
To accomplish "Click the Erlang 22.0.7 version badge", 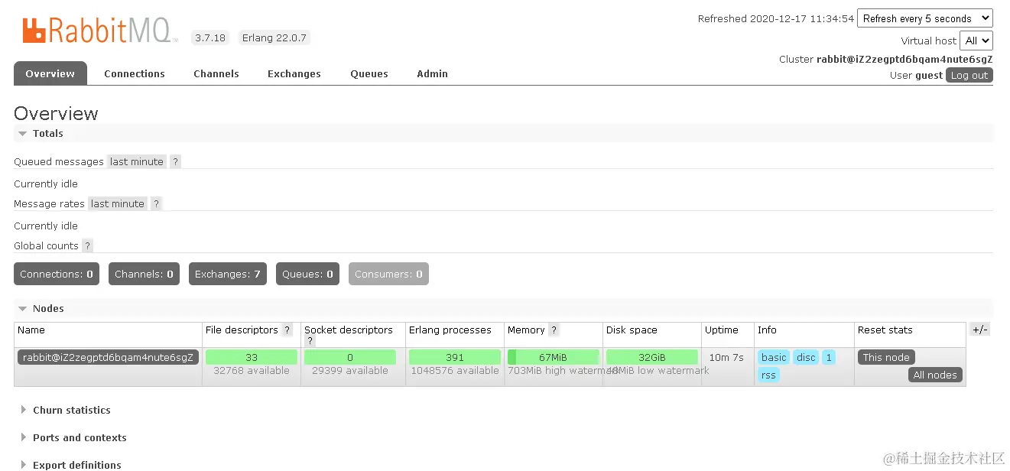I will tap(274, 37).
